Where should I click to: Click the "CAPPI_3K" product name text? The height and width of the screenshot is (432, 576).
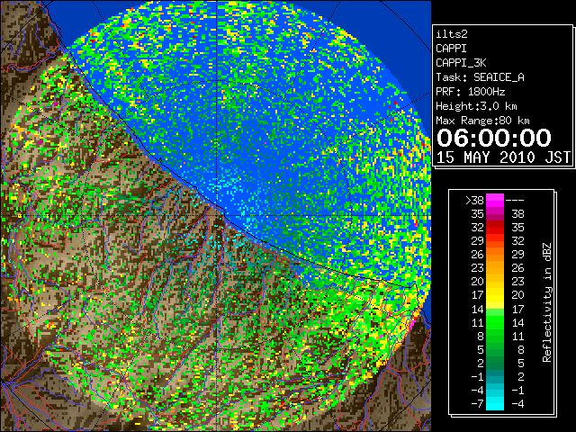461,63
